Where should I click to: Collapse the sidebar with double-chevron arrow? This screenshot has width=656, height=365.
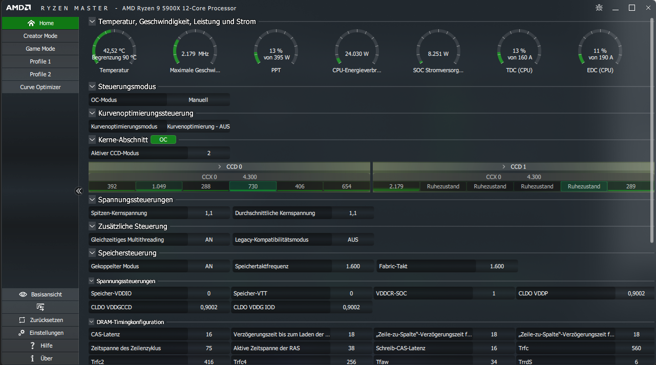(x=79, y=191)
